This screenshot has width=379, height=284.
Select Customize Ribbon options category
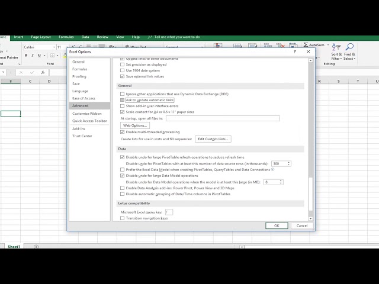(x=89, y=114)
